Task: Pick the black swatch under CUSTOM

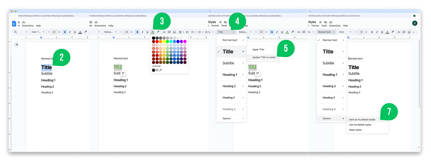Action: [154, 70]
